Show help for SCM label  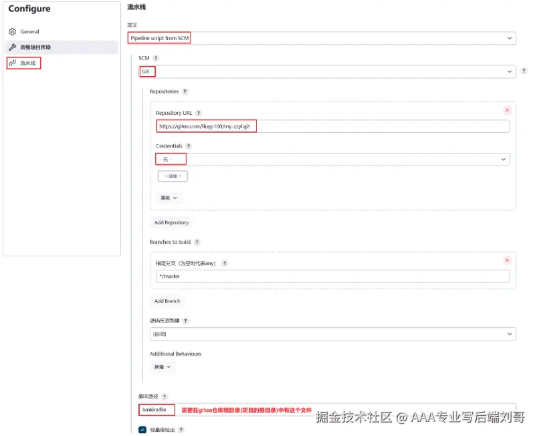pyautogui.click(x=156, y=58)
